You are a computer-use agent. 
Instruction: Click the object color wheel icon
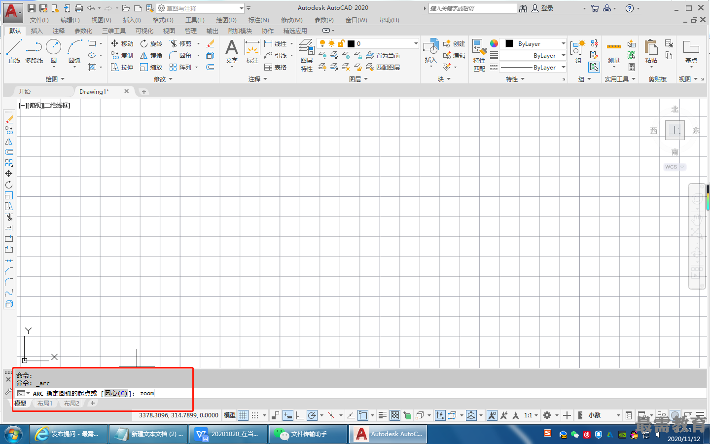click(494, 43)
